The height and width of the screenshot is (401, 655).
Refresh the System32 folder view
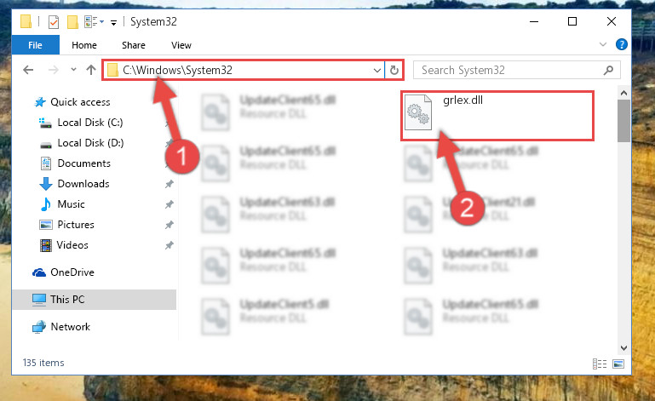pyautogui.click(x=394, y=70)
